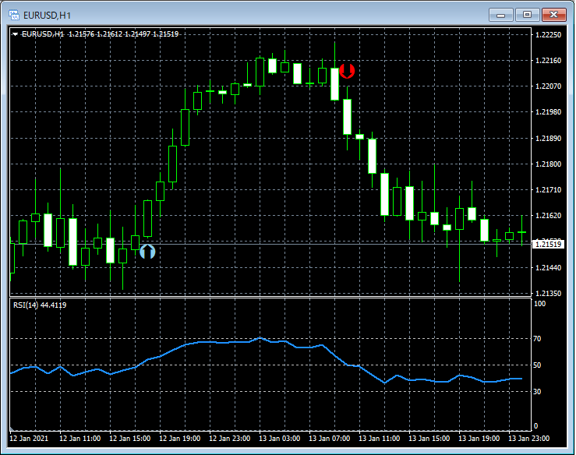
Task: Click the 1.22070 price scale label
Action: point(548,86)
